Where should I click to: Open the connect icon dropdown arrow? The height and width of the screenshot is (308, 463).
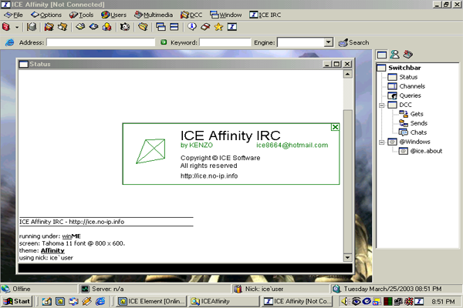click(x=17, y=28)
